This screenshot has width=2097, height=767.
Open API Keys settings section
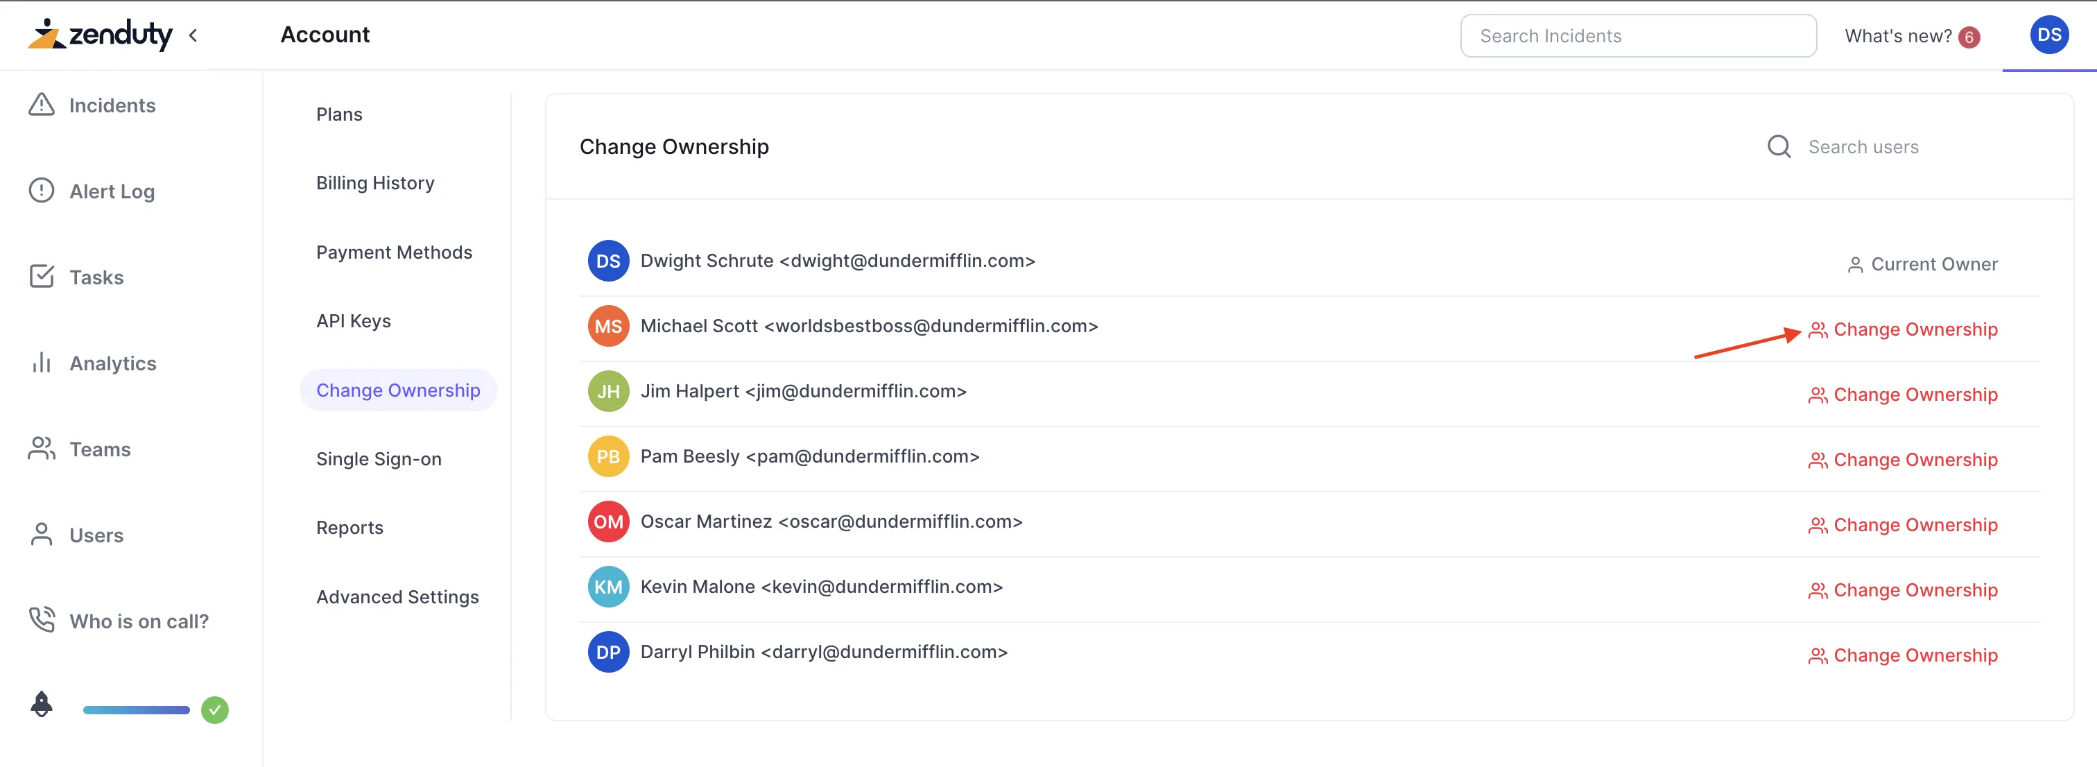click(353, 321)
